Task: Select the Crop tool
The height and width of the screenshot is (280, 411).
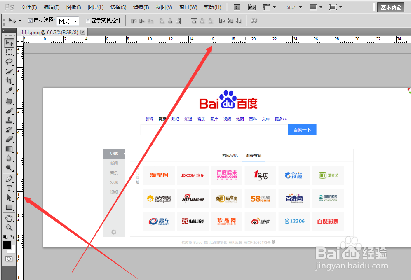Action: 9,81
